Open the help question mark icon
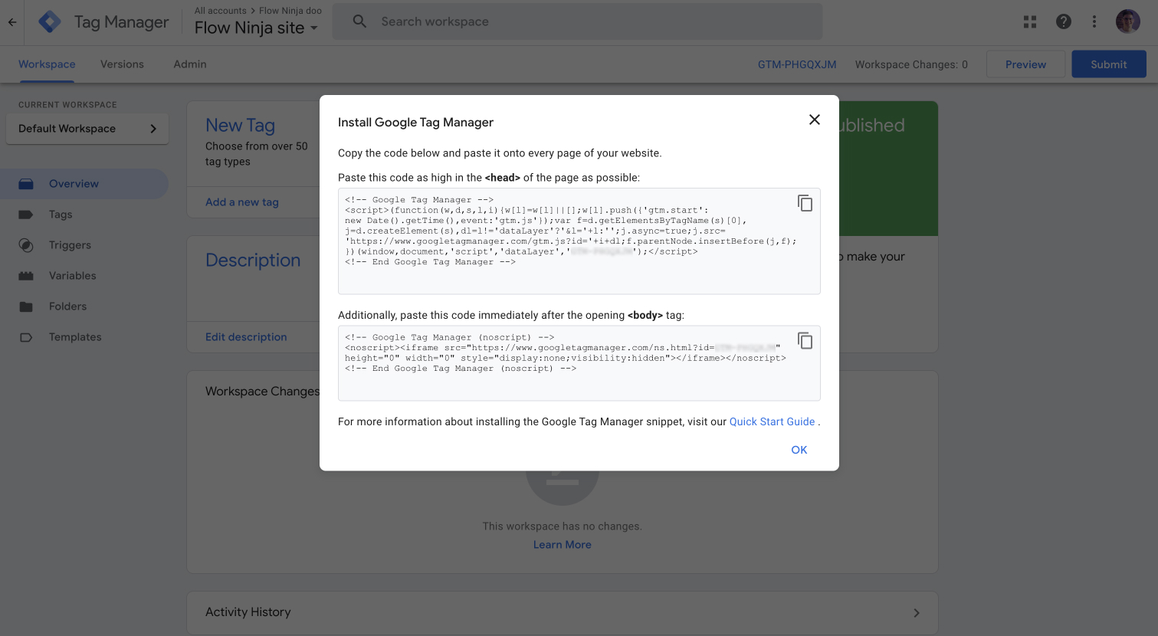This screenshot has height=636, width=1158. click(x=1064, y=22)
